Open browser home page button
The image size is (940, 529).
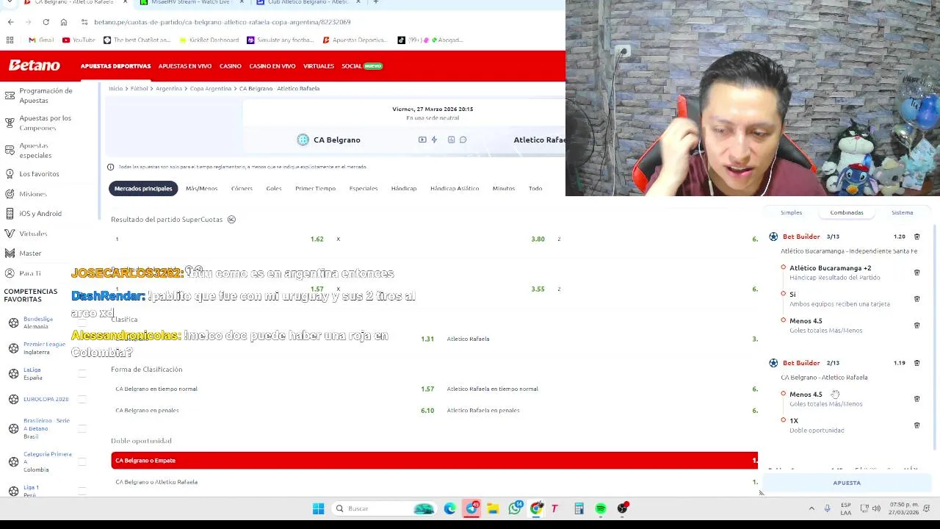pos(64,22)
